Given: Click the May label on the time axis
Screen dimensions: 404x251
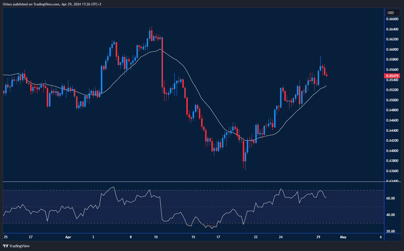Looking at the screenshot, I should click(x=343, y=237).
